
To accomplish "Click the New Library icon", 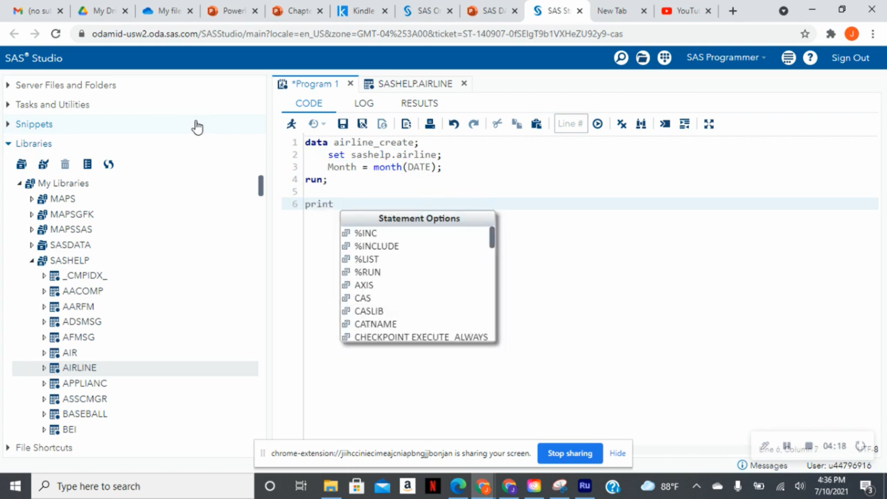I will tap(21, 164).
